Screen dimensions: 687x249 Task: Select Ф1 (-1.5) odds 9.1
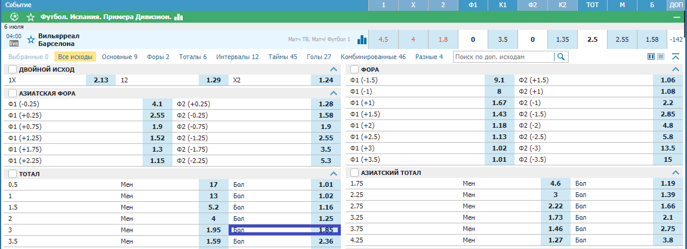500,80
